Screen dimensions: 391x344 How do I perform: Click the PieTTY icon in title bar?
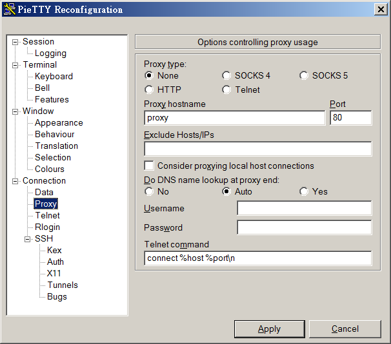(x=9, y=9)
